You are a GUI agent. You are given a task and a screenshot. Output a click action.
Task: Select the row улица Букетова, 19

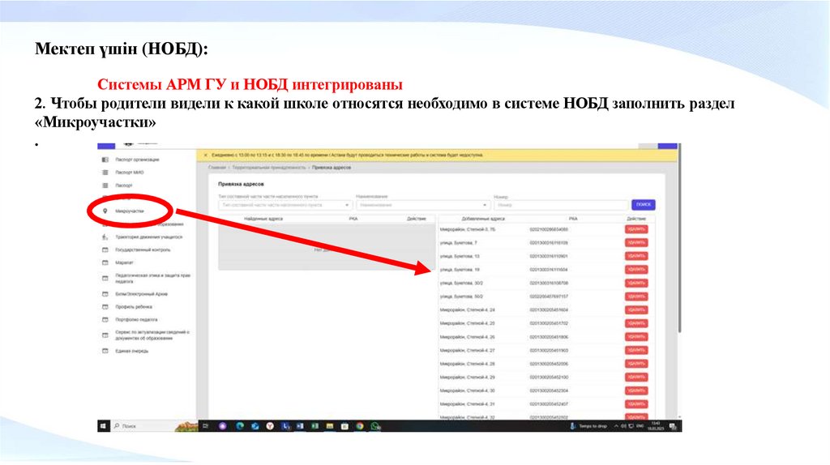point(546,270)
